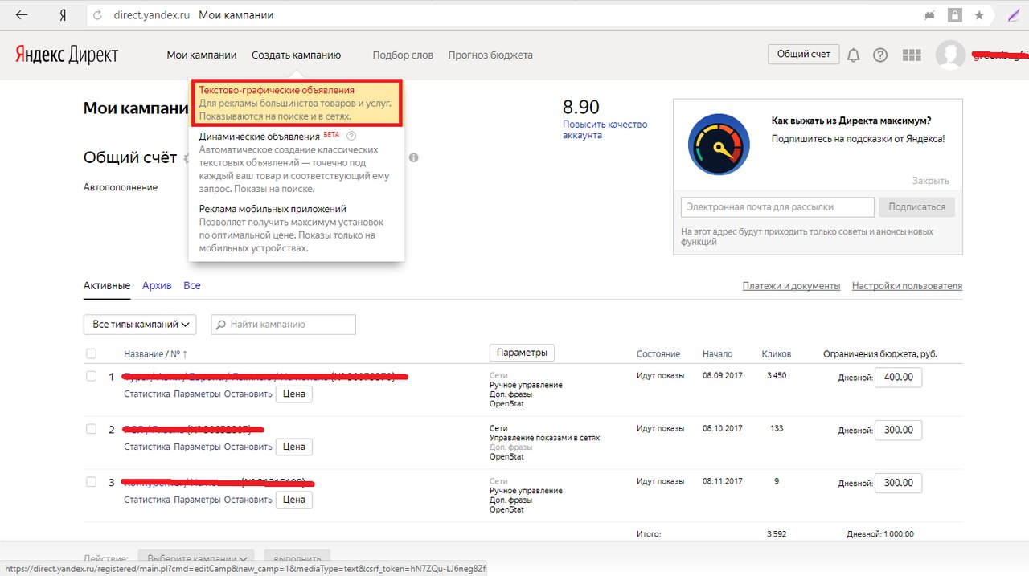The image size is (1029, 576).
Task: Open 'Параметры' link for campaign 3
Action: [197, 500]
